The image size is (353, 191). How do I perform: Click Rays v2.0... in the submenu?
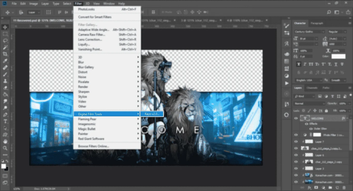tap(152, 114)
